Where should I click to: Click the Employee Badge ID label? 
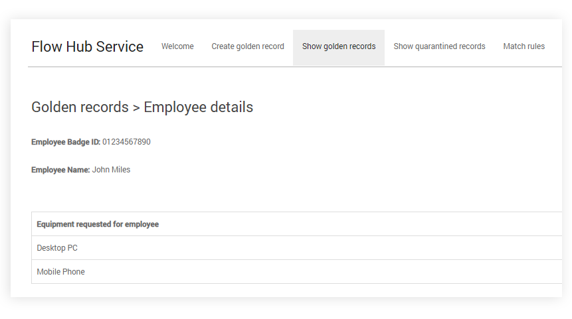(x=65, y=142)
